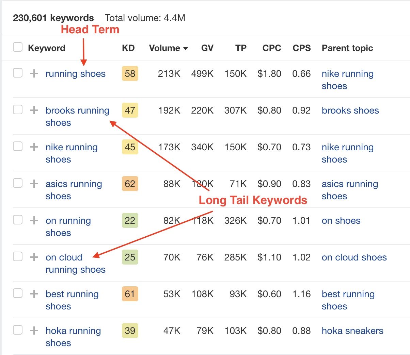Add on cloud running shoes via plus
410x355 pixels.
34,257
